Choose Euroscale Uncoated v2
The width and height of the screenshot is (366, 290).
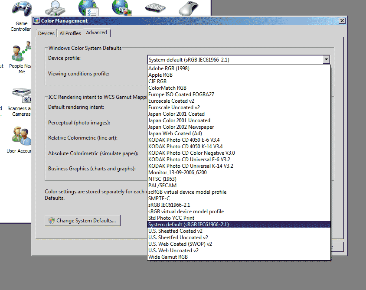[239, 108]
